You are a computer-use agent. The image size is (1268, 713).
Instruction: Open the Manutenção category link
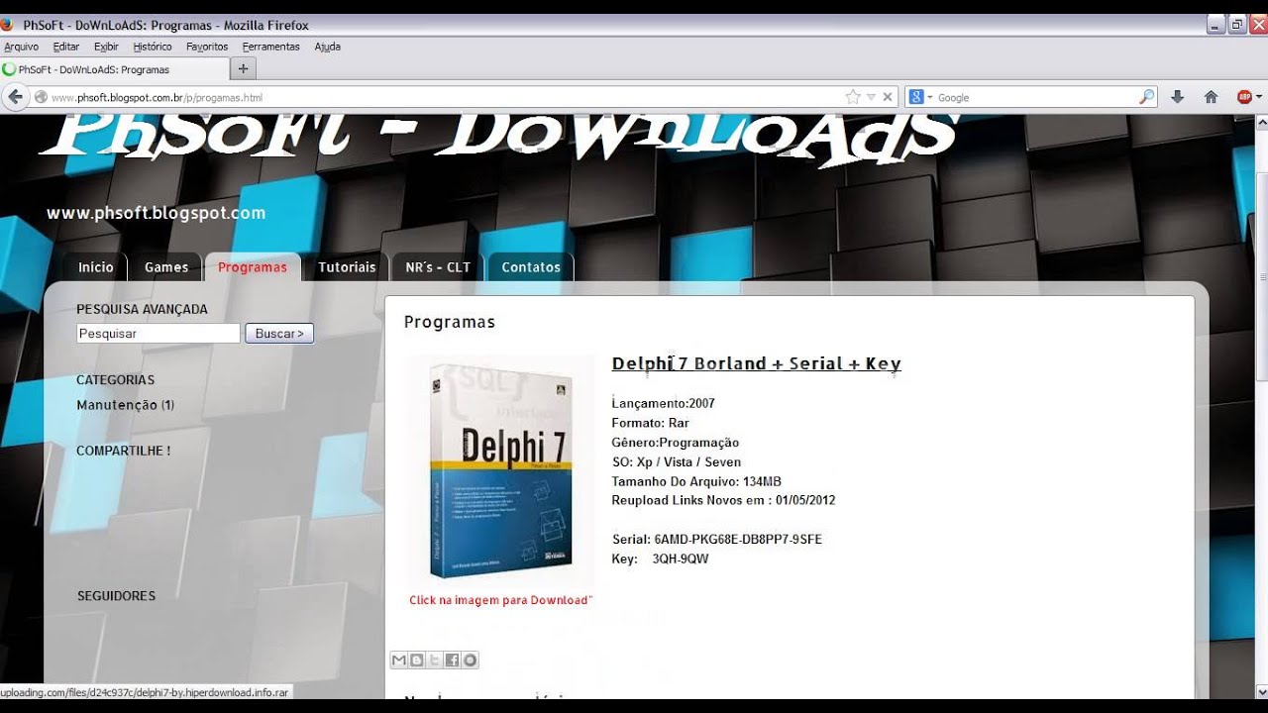pos(116,405)
